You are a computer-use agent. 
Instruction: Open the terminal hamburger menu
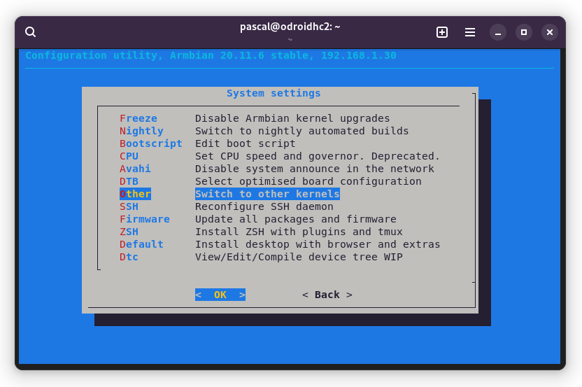(x=470, y=32)
